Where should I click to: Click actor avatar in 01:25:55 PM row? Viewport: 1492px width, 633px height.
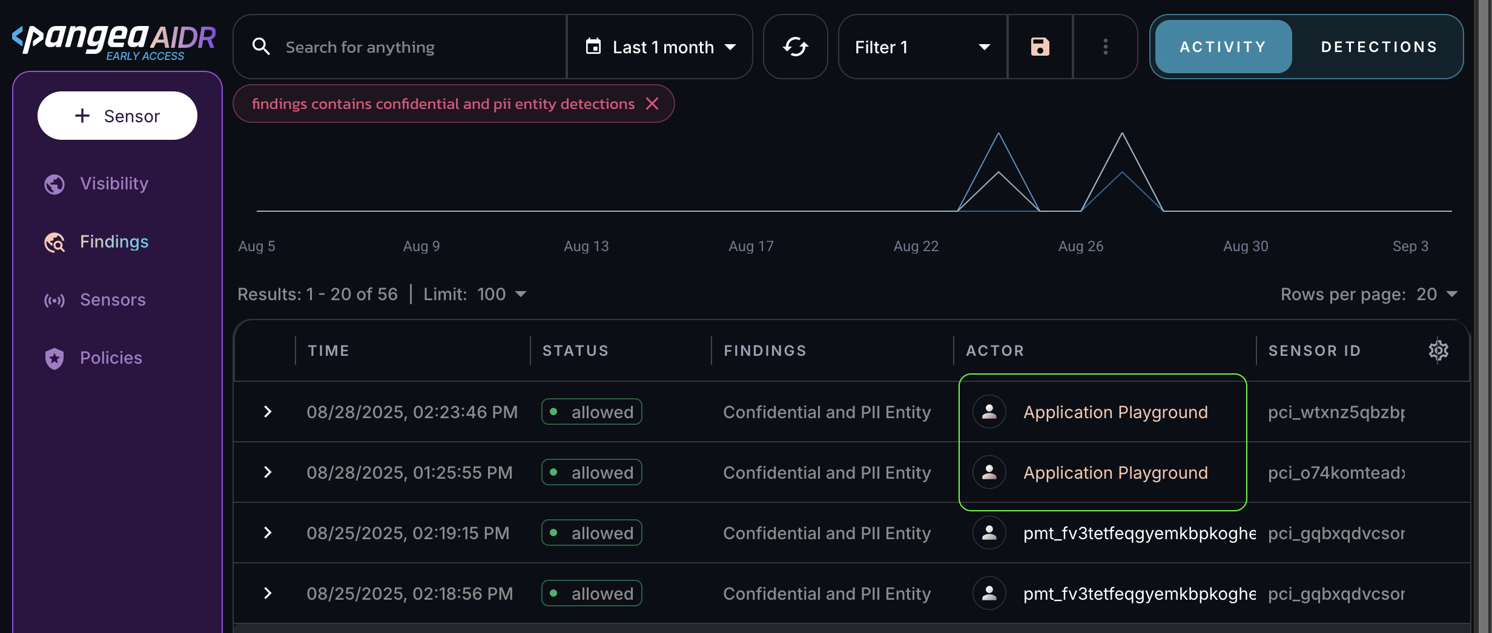tap(989, 472)
